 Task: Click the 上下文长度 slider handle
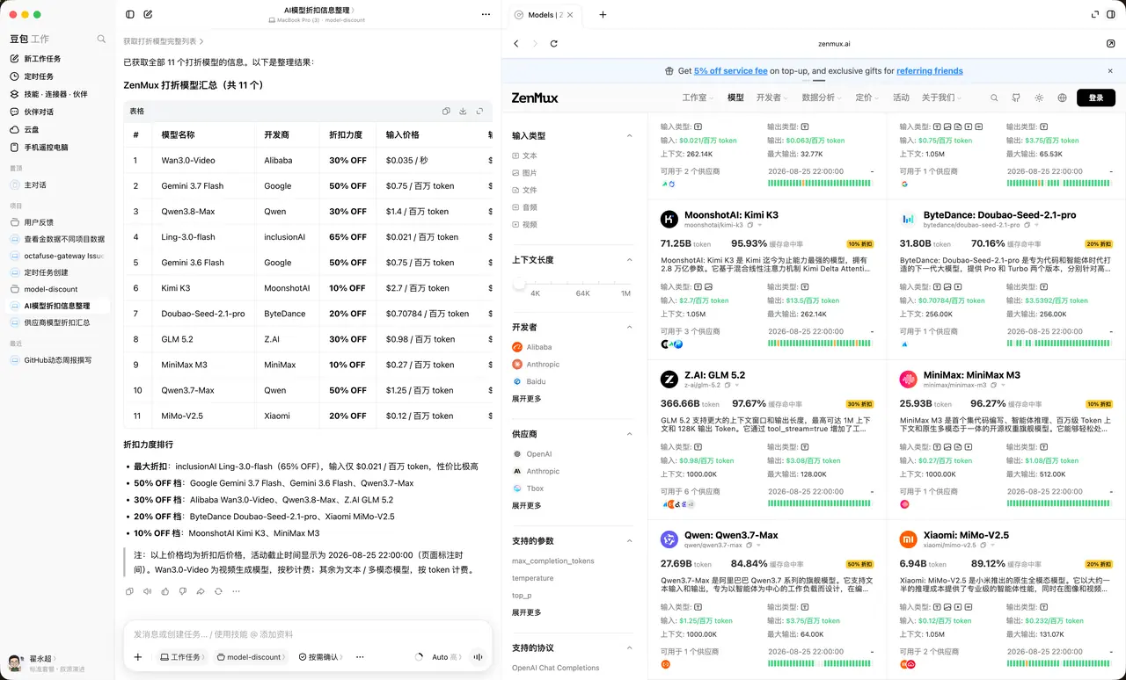[x=519, y=283]
